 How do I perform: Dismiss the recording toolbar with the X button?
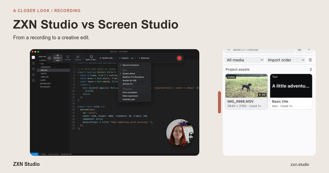(x=49, y=58)
